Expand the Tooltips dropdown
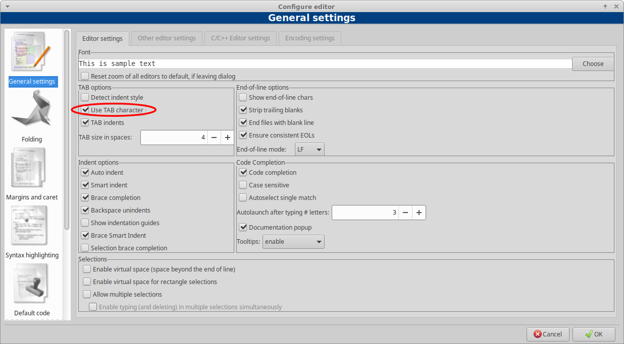Viewport: 624px width, 344px height. [x=293, y=242]
